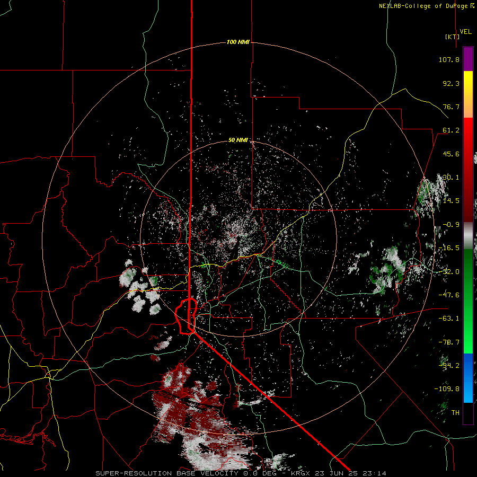Pick the blue color bar segment
The image size is (477, 477).
click(x=468, y=378)
